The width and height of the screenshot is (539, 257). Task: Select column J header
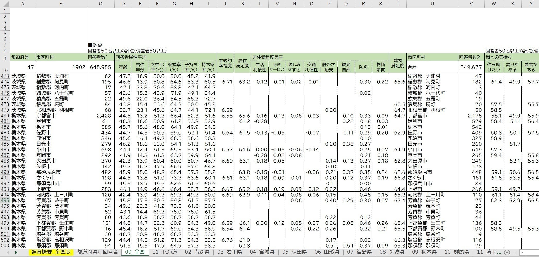[225, 4]
